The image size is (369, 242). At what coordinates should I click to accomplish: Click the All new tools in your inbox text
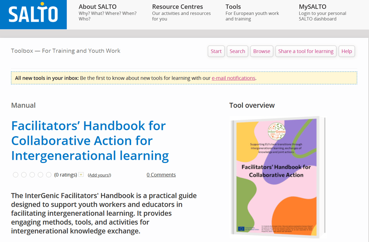(47, 78)
